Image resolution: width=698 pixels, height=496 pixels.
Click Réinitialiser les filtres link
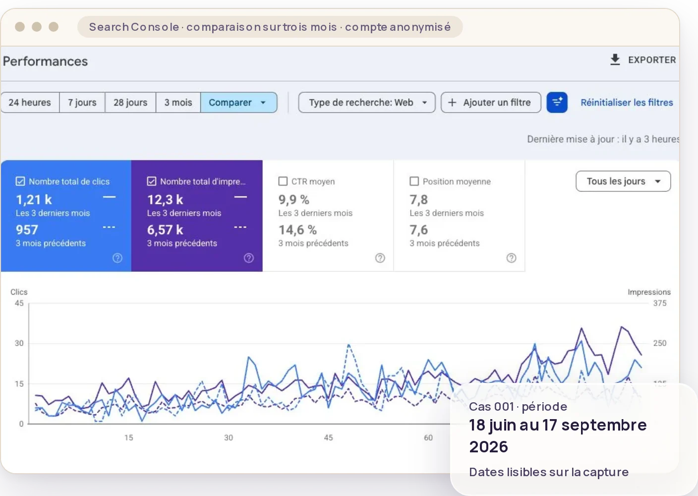click(627, 102)
